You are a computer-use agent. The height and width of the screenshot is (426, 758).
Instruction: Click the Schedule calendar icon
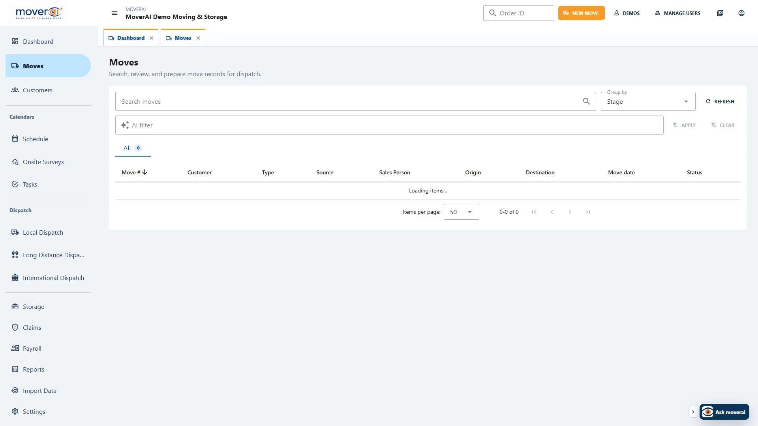click(15, 138)
